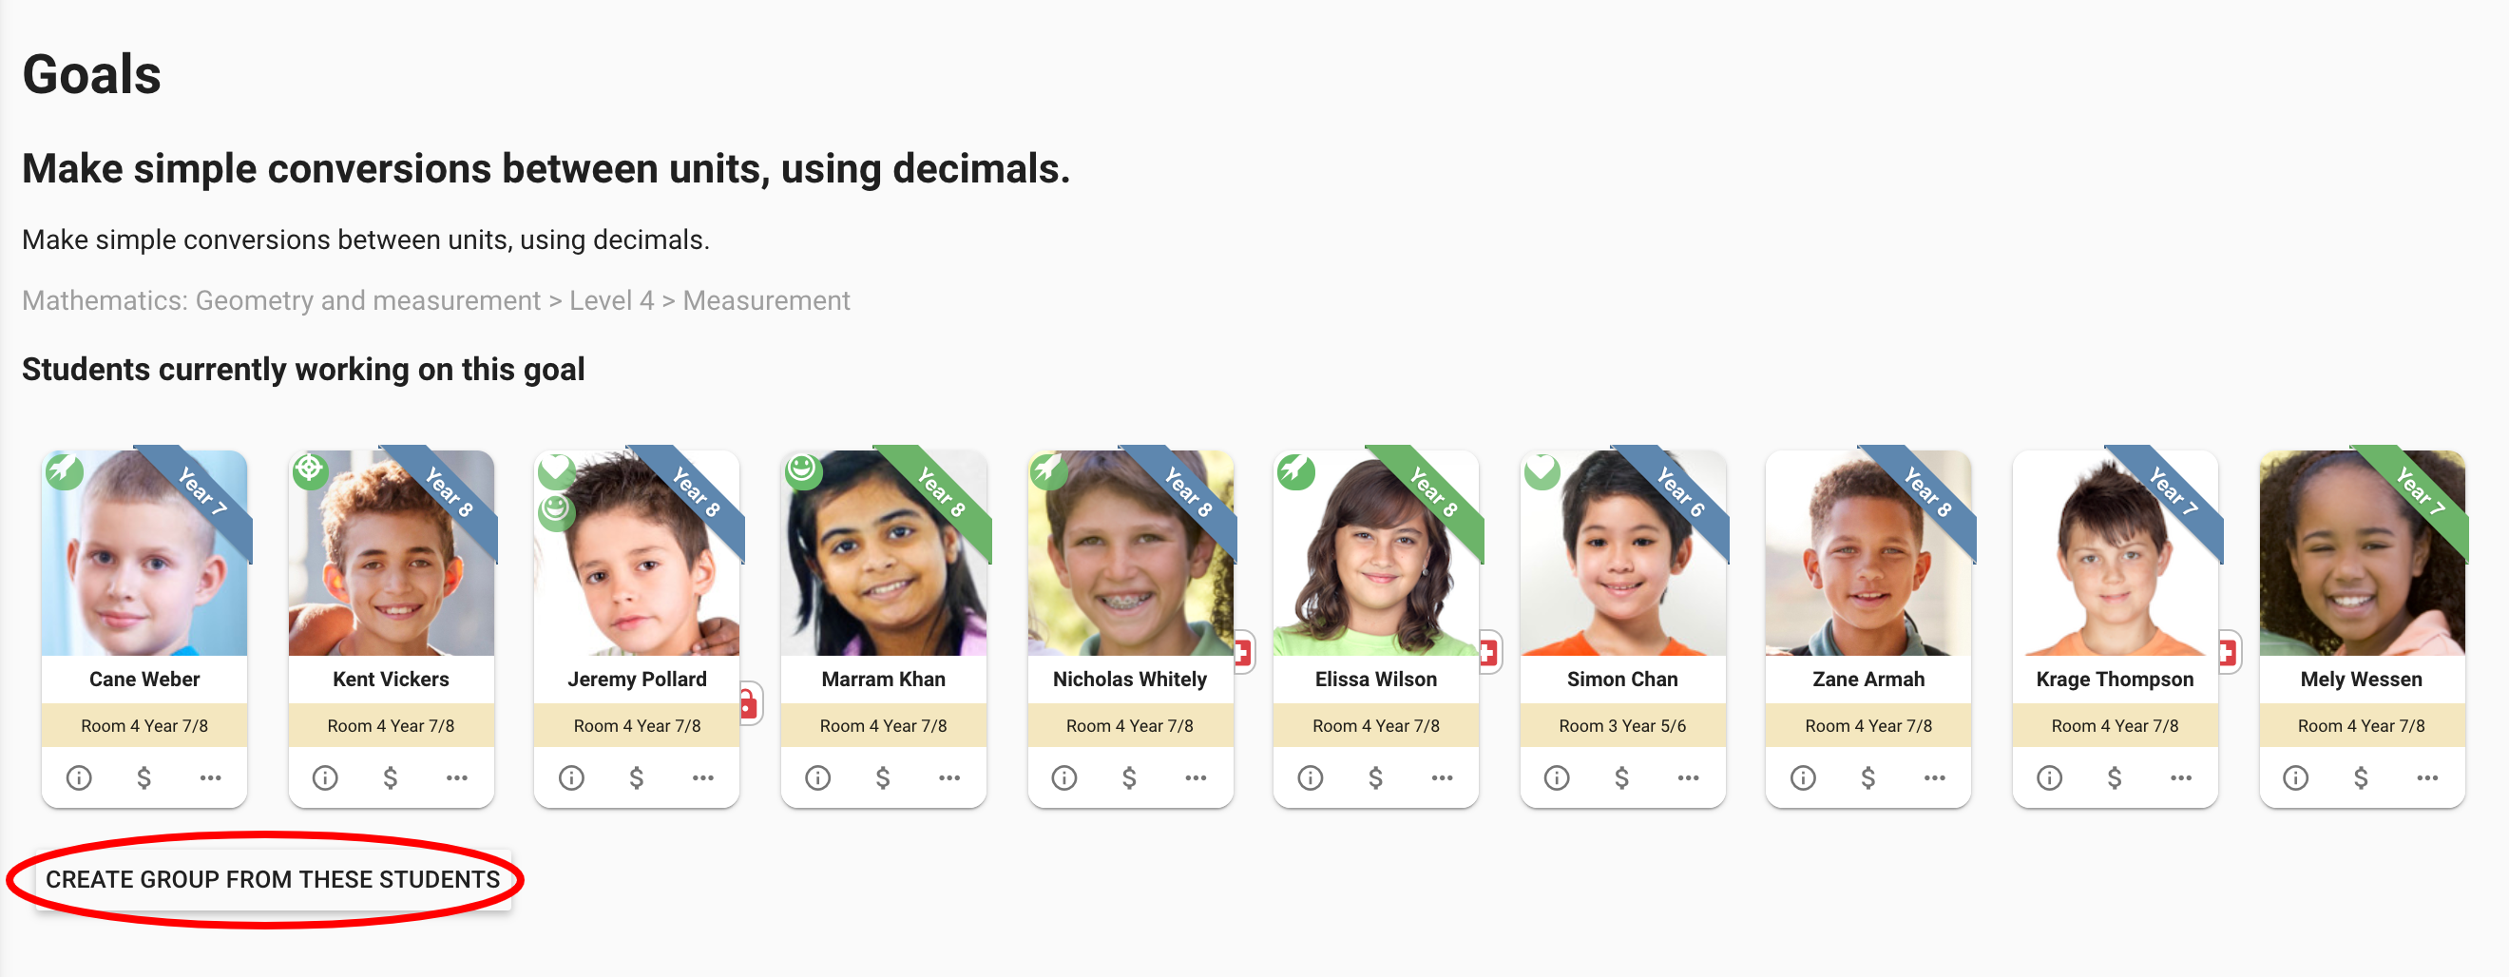Open the three-dot menu for Mely Wessen
The image size is (2509, 977).
pos(2427,777)
